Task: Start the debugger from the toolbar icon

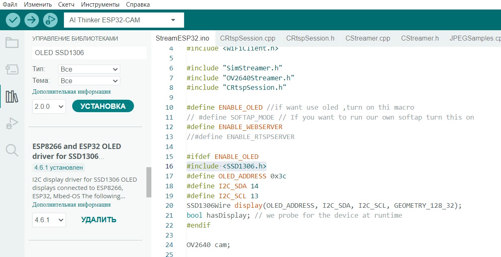Action: point(50,20)
